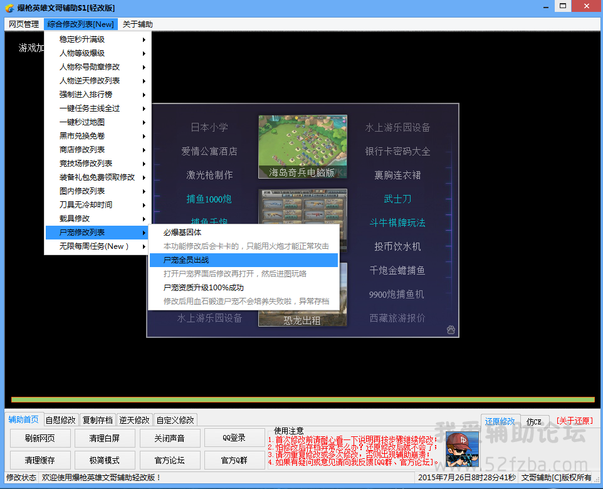The height and width of the screenshot is (489, 603).
Task: Click the app icon in the title bar
Action: (x=9, y=8)
